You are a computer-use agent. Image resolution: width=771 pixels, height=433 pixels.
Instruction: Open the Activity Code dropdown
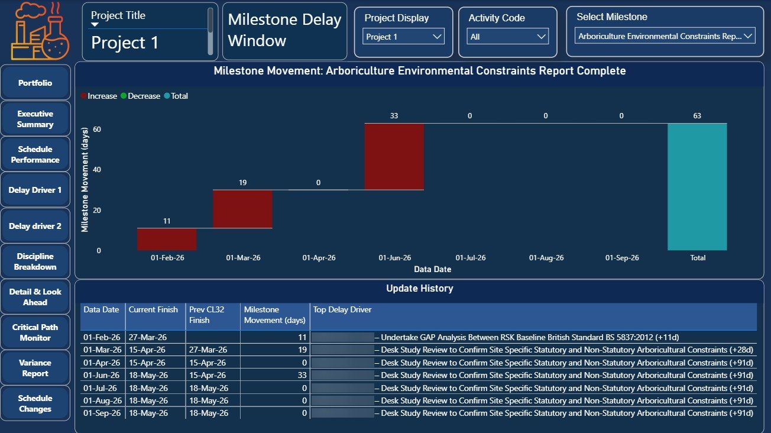(x=507, y=37)
